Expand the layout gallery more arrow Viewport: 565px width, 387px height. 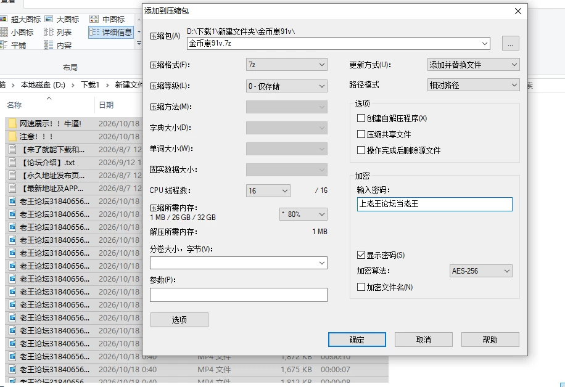[x=139, y=44]
